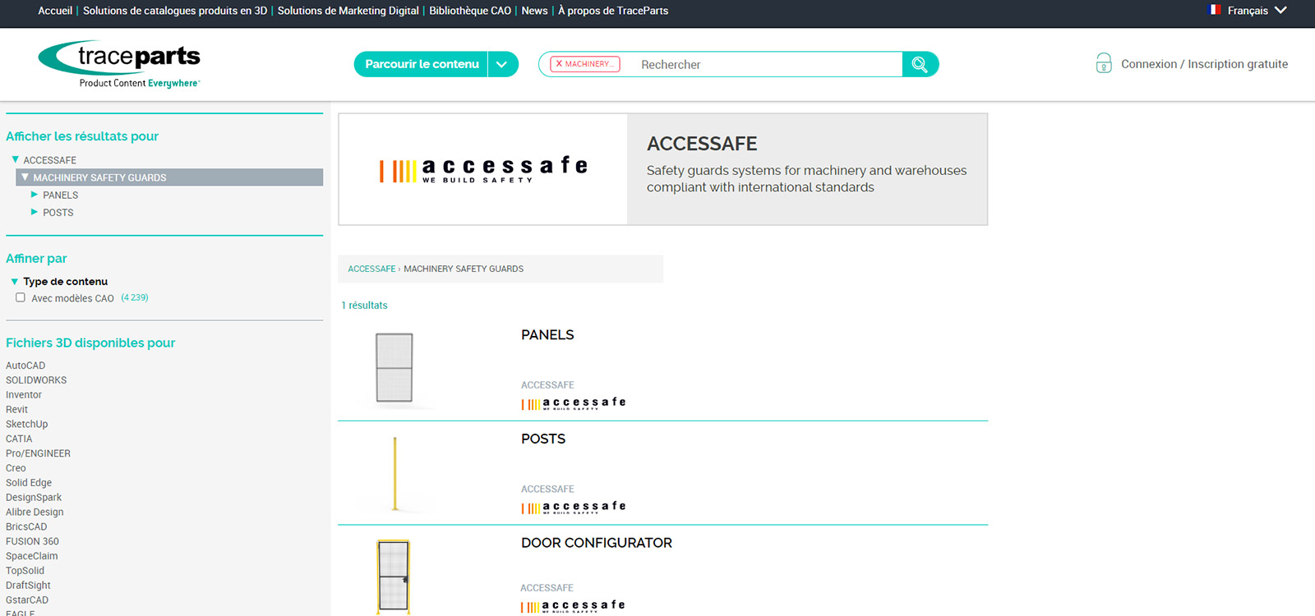Image resolution: width=1315 pixels, height=616 pixels.
Task: Open the Français language dropdown
Action: click(1257, 10)
